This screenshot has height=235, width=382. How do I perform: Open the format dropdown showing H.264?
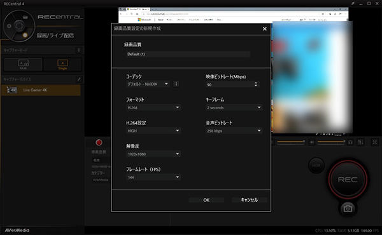[x=153, y=107]
